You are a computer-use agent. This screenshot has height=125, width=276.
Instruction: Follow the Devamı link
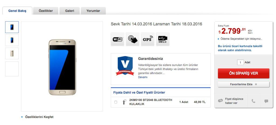pyautogui.click(x=143, y=77)
